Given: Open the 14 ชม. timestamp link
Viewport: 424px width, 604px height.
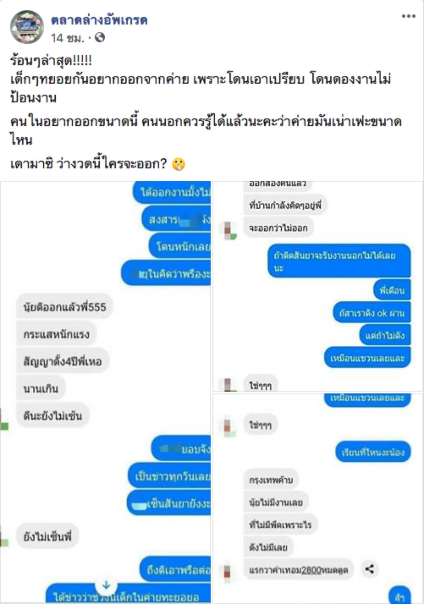Looking at the screenshot, I should point(68,38).
